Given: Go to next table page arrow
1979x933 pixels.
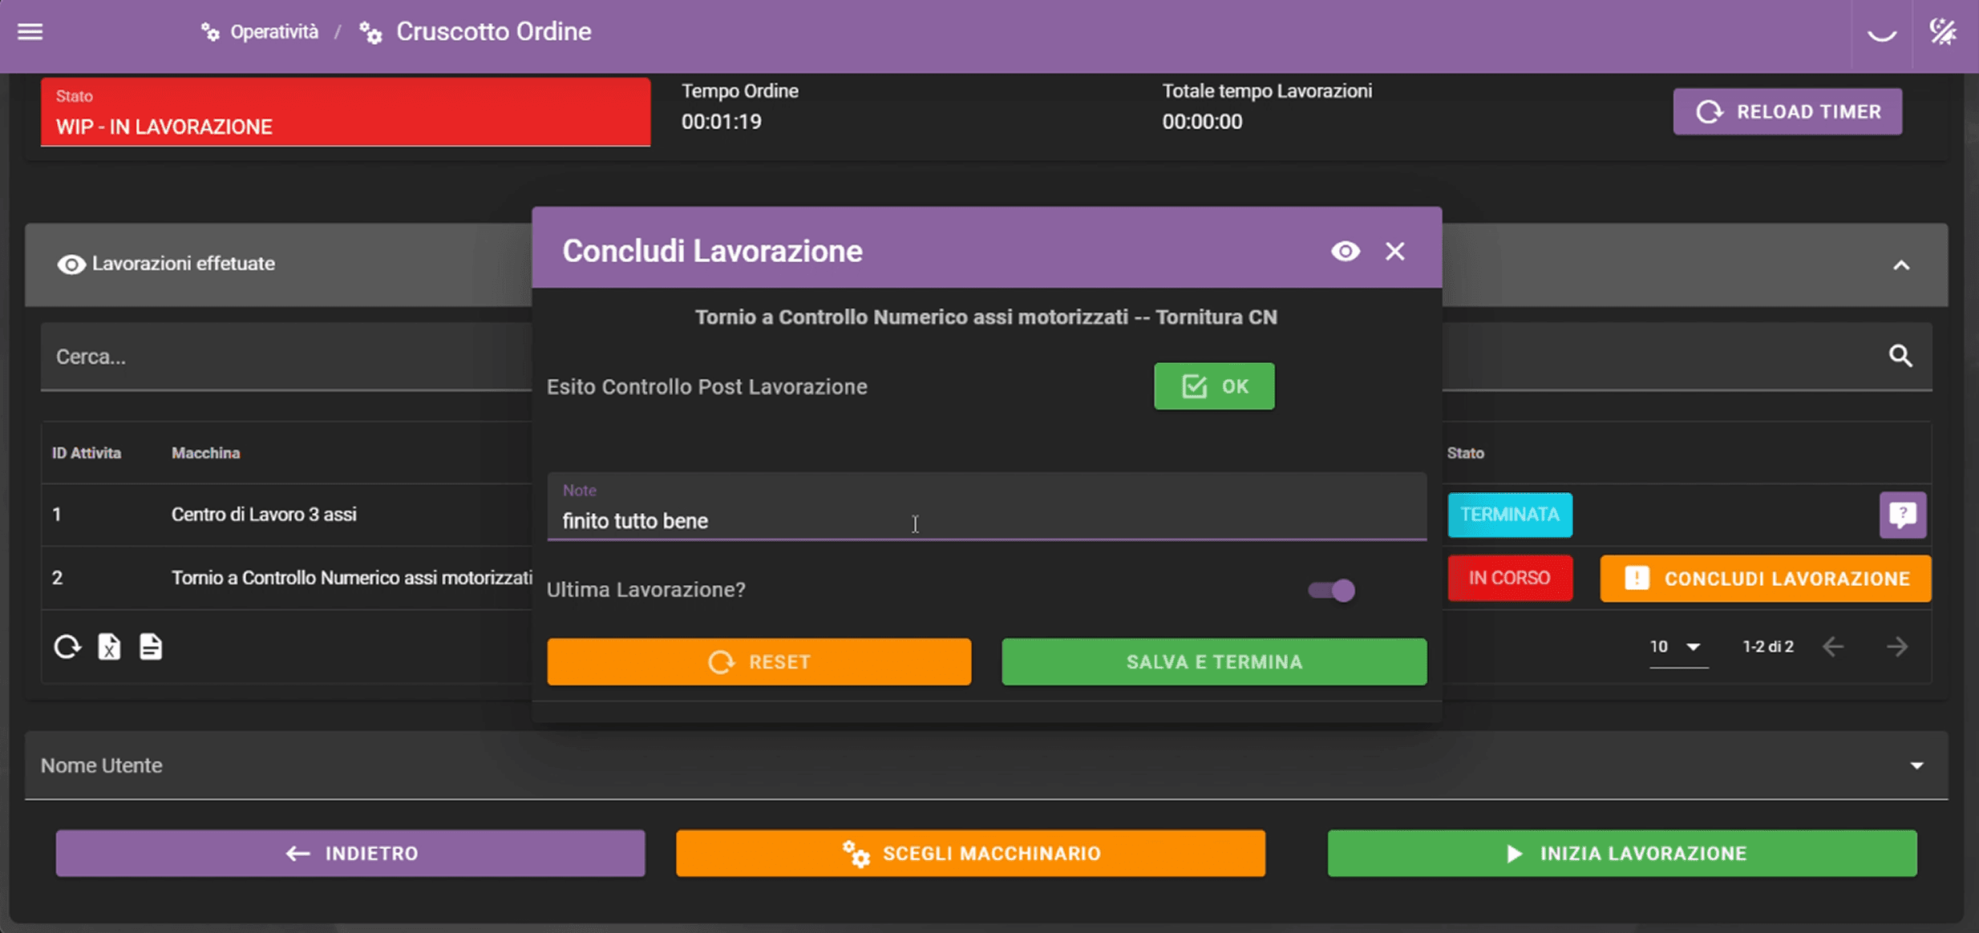Looking at the screenshot, I should (x=1897, y=647).
